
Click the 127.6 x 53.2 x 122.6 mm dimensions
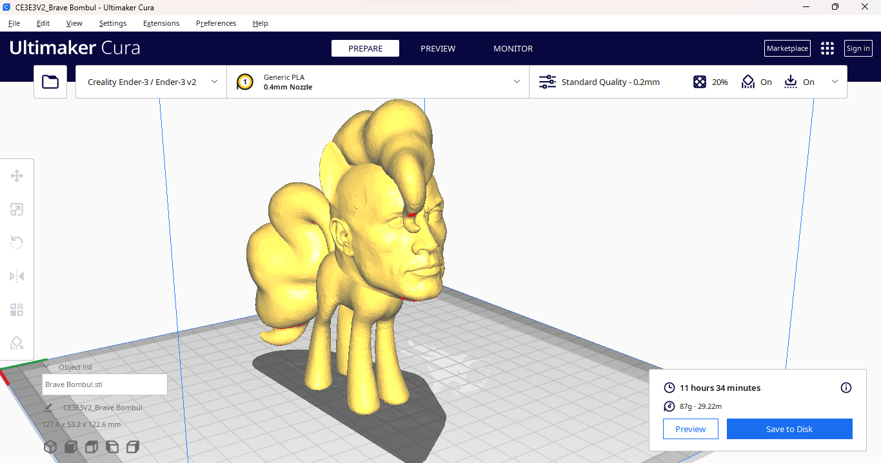[x=81, y=424]
